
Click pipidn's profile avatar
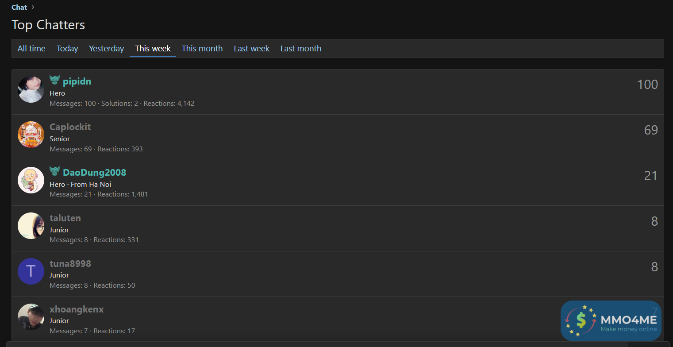[31, 89]
